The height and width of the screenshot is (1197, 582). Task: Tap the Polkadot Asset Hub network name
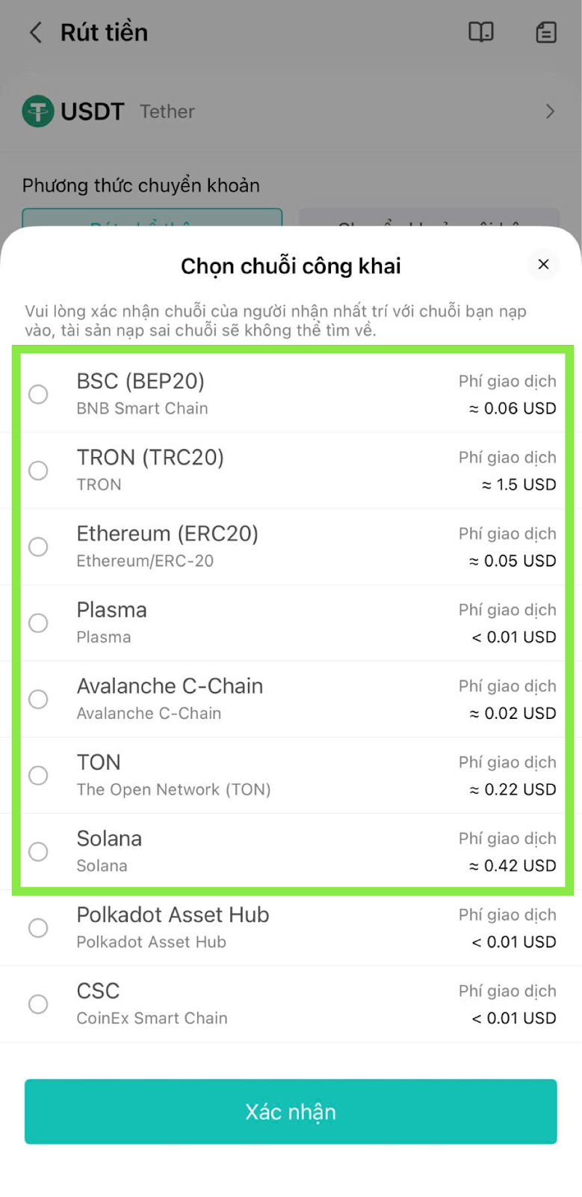(x=173, y=915)
